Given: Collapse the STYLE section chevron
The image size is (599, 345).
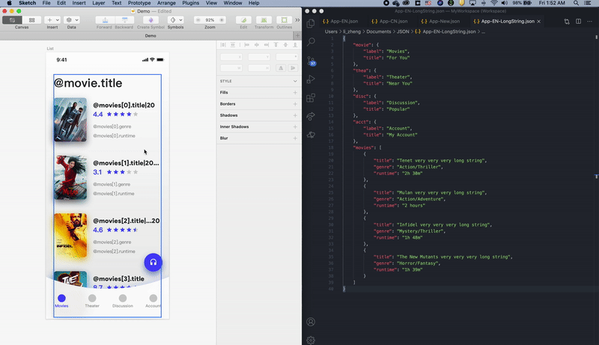Looking at the screenshot, I should 295,81.
